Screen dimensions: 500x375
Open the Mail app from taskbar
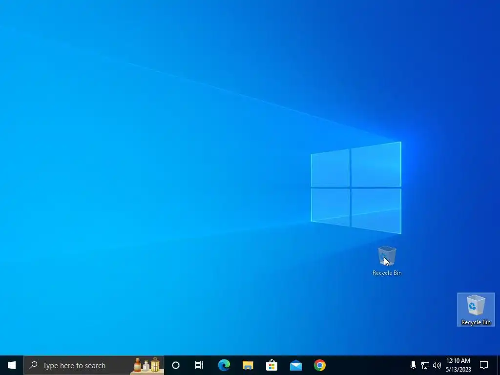(295, 365)
